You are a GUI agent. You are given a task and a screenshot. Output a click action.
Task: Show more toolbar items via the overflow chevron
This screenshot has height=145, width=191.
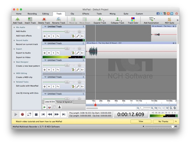click(178, 20)
